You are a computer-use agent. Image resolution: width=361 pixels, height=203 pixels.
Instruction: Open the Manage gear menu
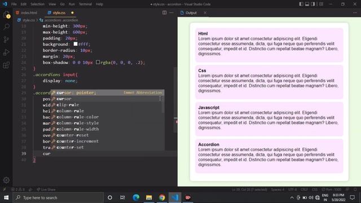click(6, 180)
